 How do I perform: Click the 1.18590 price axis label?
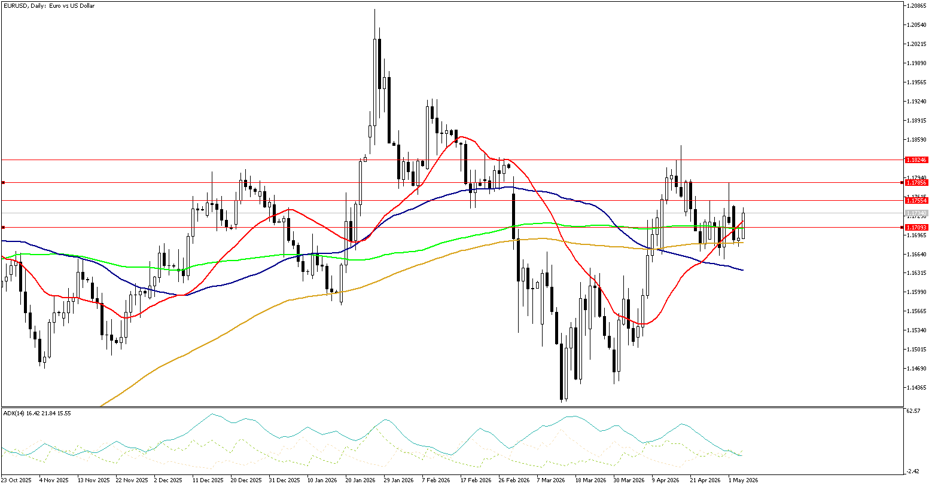(x=916, y=139)
